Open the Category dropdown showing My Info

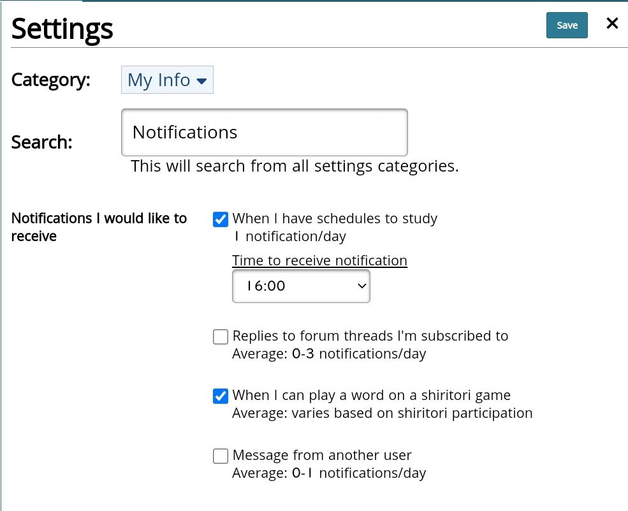point(167,80)
